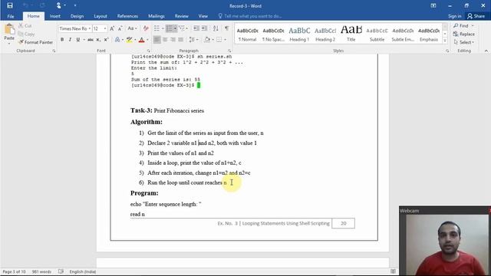The image size is (491, 276).
Task: Toggle Show/Hide paragraph marks
Action: (227, 28)
